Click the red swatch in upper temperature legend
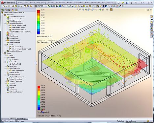This screenshot has height=123, width=154. (38, 11)
